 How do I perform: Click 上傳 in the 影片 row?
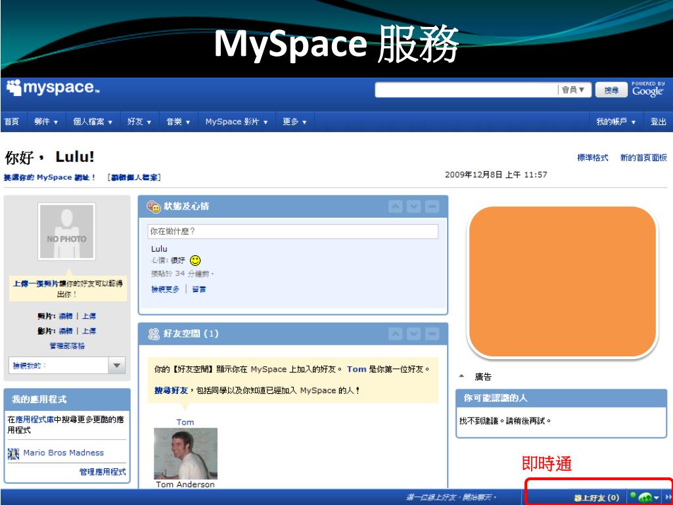click(89, 331)
